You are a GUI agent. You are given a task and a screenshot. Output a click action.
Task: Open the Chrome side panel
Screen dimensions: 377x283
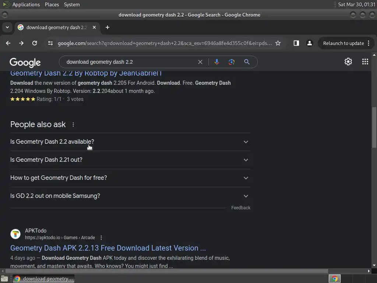(296, 43)
